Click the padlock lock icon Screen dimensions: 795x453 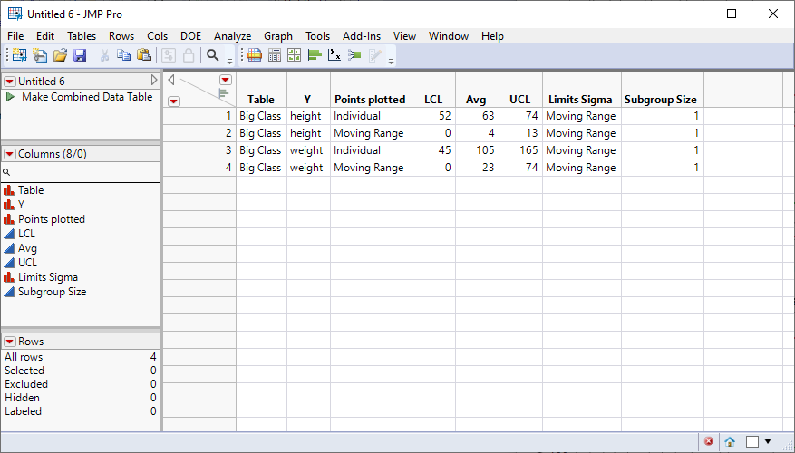click(x=189, y=55)
